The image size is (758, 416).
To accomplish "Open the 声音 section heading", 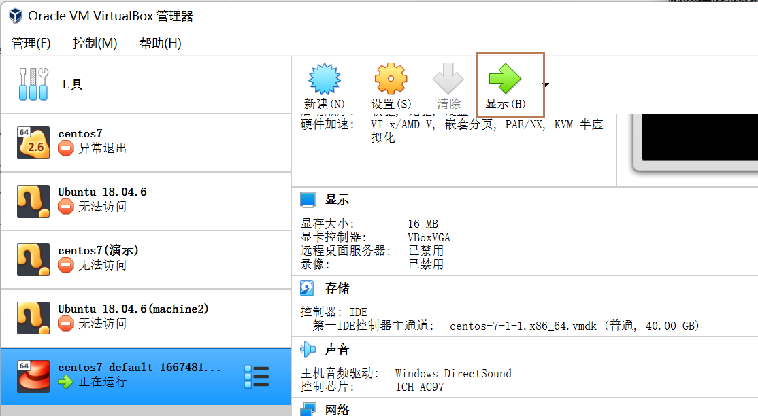I will pyautogui.click(x=337, y=349).
